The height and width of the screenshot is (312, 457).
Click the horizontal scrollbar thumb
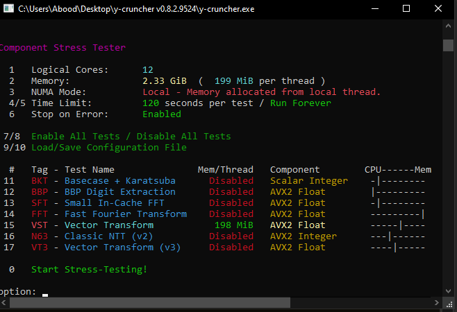(x=150, y=303)
